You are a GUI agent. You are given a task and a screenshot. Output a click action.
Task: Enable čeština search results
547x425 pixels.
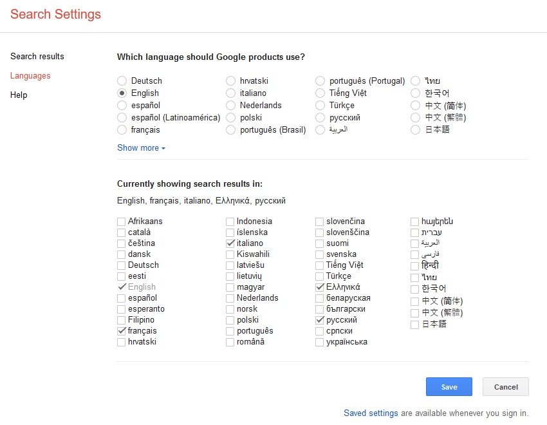[x=121, y=243]
